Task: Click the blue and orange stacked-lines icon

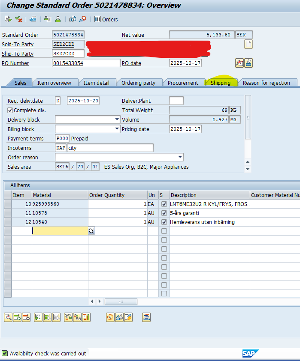Action: [x=146, y=317]
